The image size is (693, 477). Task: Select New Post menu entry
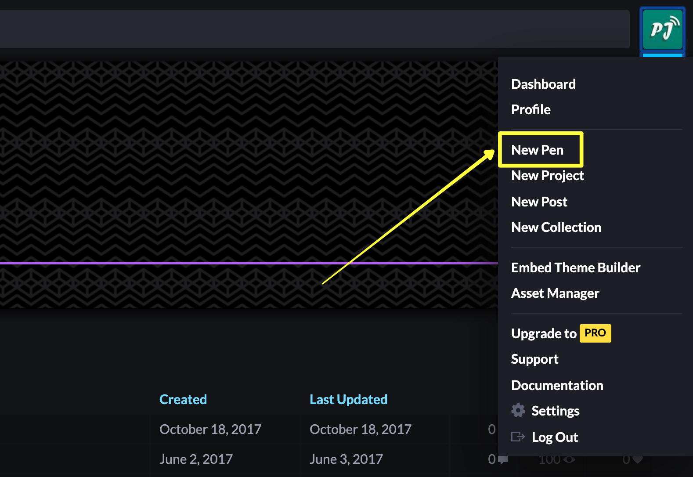point(539,202)
